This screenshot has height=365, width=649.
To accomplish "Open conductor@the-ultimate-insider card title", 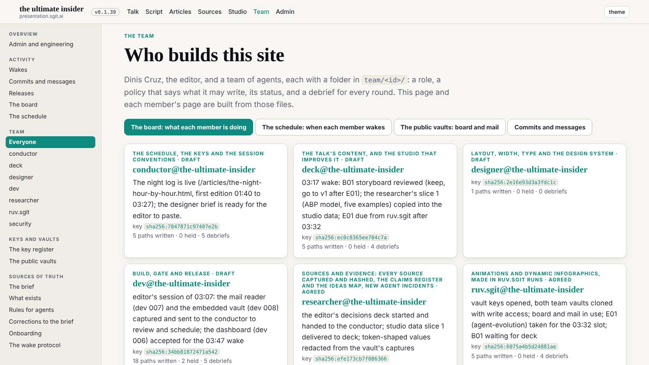I will point(194,170).
